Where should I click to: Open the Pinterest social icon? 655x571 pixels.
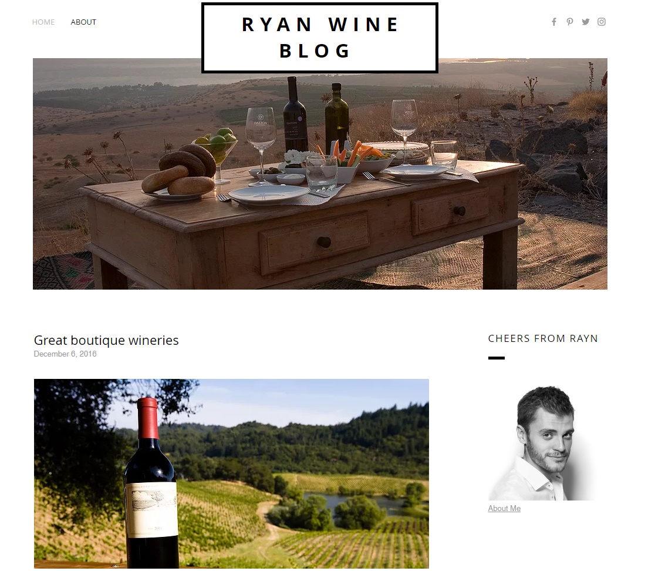(569, 22)
